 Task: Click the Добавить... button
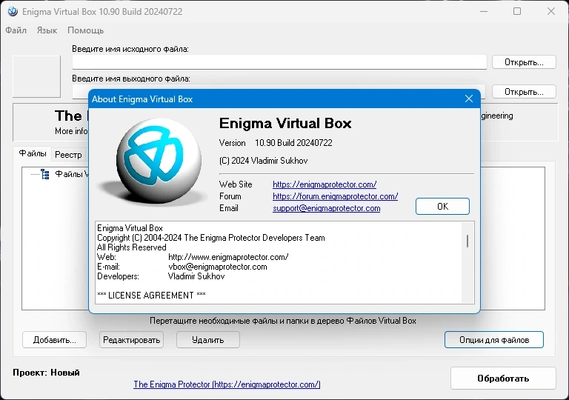(x=54, y=340)
